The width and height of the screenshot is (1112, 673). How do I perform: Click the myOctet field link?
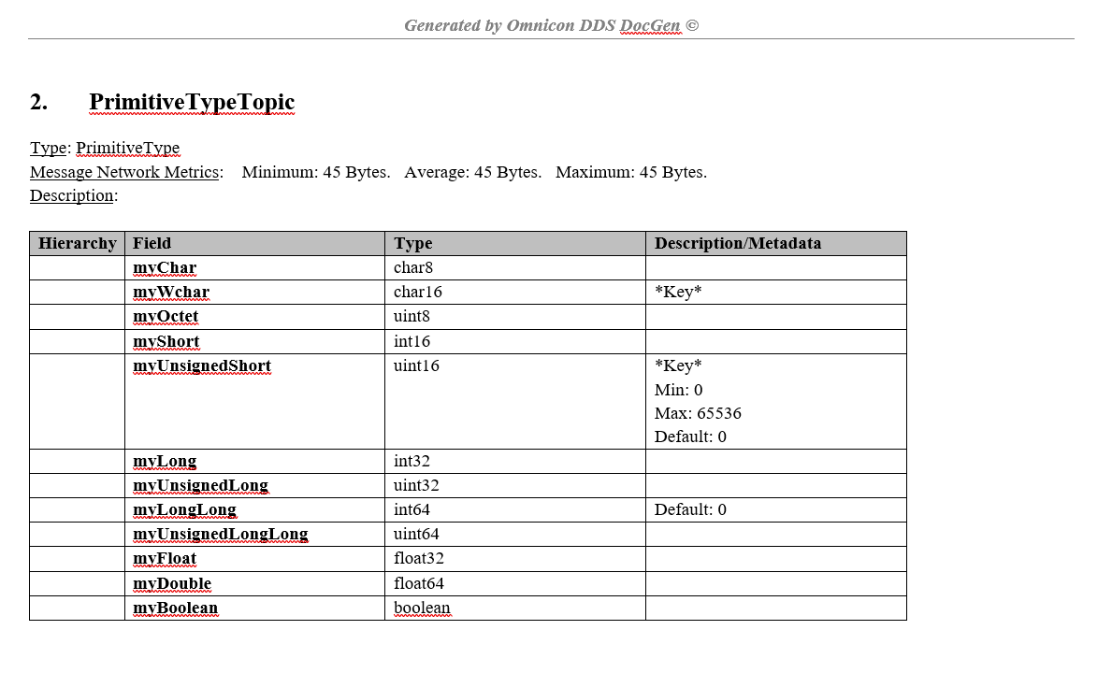[166, 316]
